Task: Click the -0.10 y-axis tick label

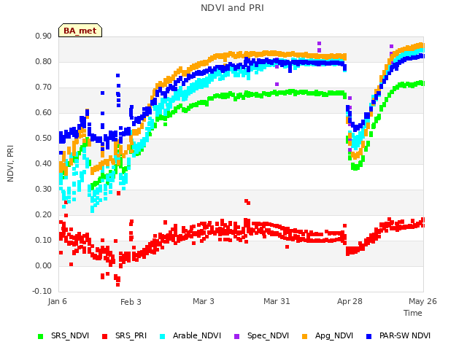Action: [x=42, y=291]
